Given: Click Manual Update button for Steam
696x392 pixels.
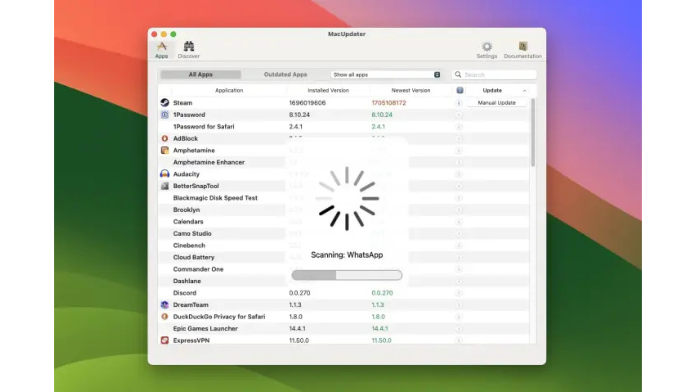Looking at the screenshot, I should [496, 103].
